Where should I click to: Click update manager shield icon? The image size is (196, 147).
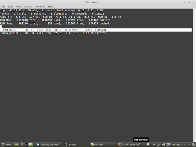coord(168,145)
